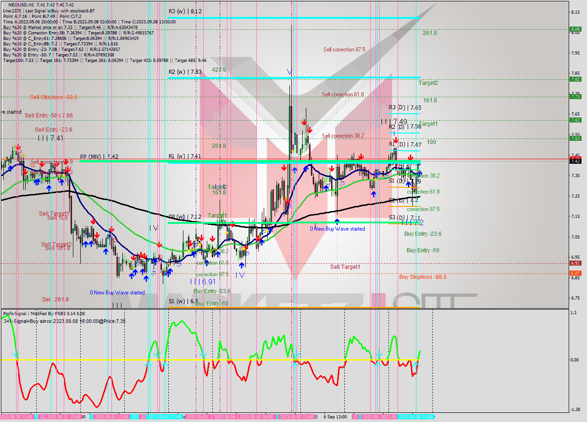This screenshot has height=422, width=587.
Task: Click the green '100' level label near 7.53
Action: pyautogui.click(x=431, y=142)
